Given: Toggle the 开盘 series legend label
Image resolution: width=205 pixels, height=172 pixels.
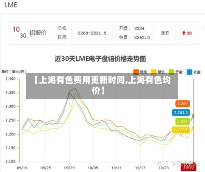Looking at the screenshot, I should pyautogui.click(x=179, y=72).
